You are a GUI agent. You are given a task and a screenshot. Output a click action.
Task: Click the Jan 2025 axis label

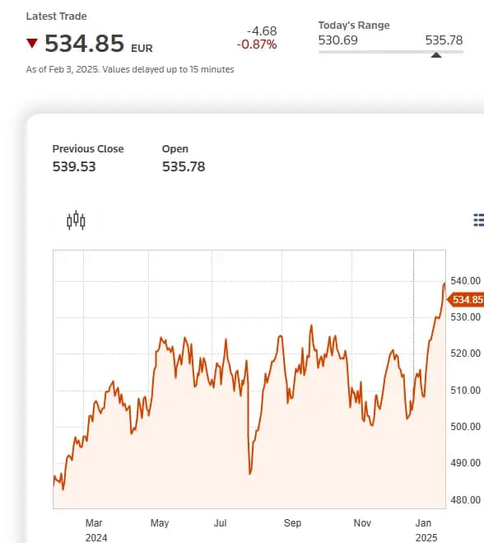(426, 530)
